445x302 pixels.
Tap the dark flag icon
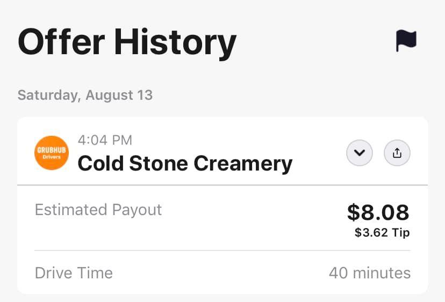pos(406,41)
